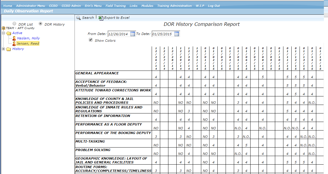Viewport: 328px width, 174px height.
Task: Select Haslam, Holly in the tree
Action: tap(28, 38)
